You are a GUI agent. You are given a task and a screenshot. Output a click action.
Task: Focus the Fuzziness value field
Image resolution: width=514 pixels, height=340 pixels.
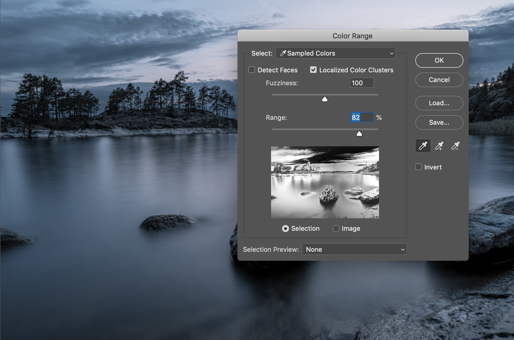coord(361,83)
